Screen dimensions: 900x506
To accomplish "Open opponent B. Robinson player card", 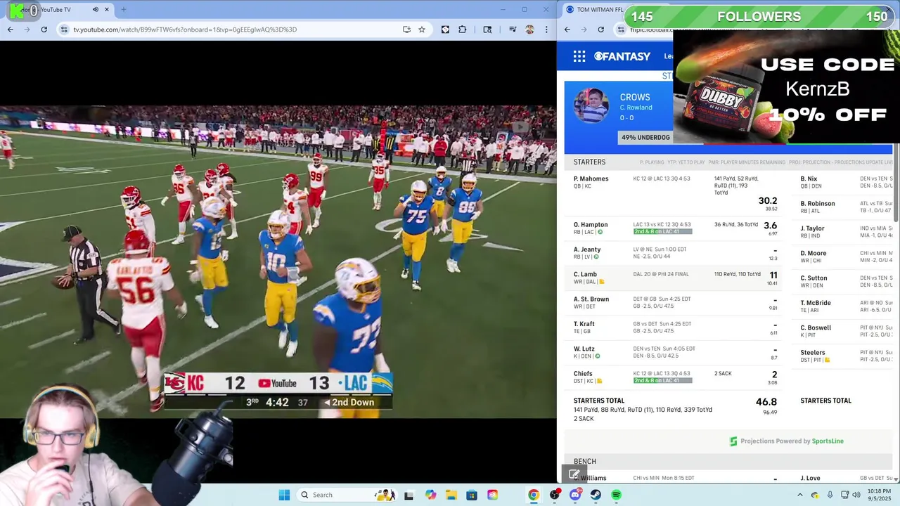I will coord(818,204).
